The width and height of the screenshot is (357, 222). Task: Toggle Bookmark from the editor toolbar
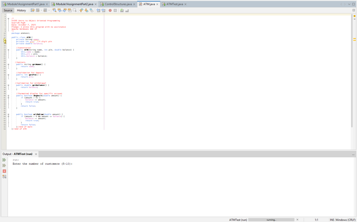click(x=92, y=10)
